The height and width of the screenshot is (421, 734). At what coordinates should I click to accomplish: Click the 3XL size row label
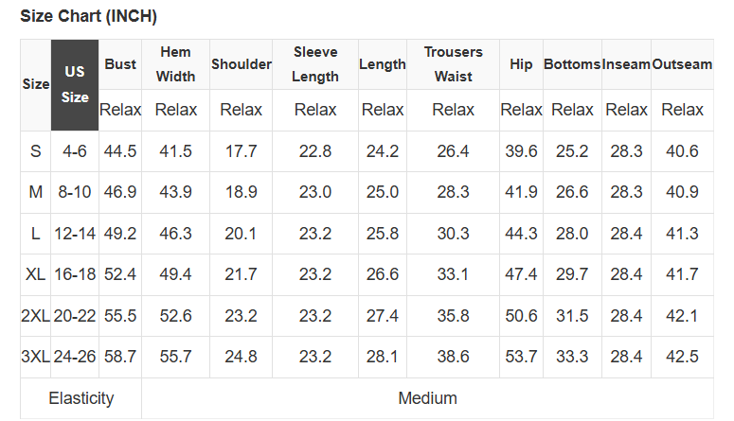point(36,357)
